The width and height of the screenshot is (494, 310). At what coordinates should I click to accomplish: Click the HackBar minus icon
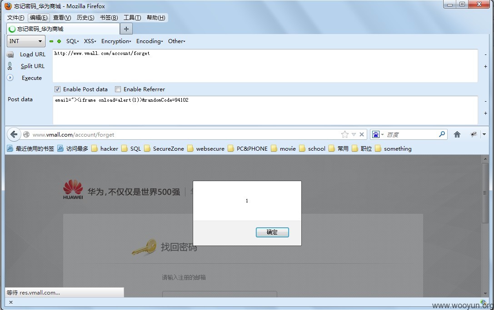click(x=51, y=41)
